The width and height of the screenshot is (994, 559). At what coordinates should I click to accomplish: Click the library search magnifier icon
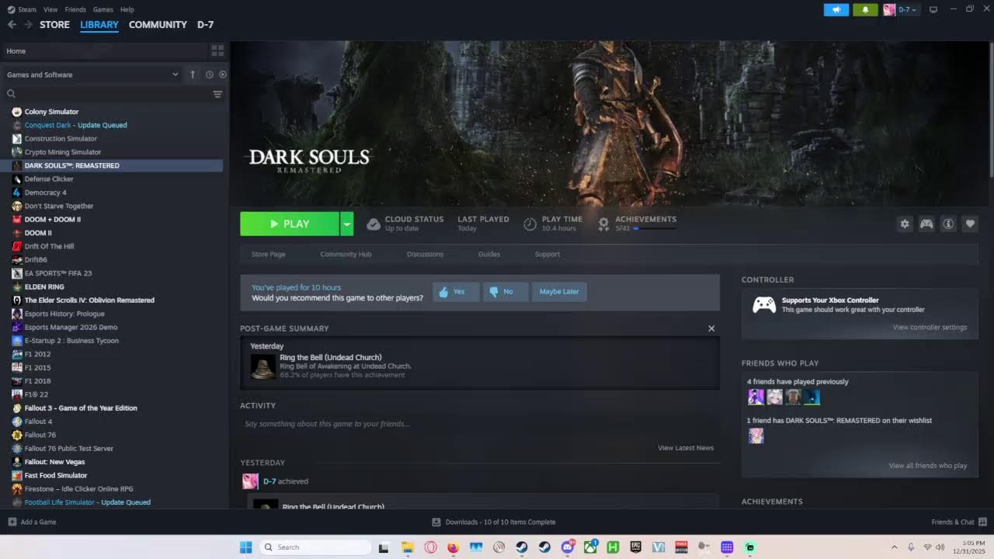click(12, 94)
